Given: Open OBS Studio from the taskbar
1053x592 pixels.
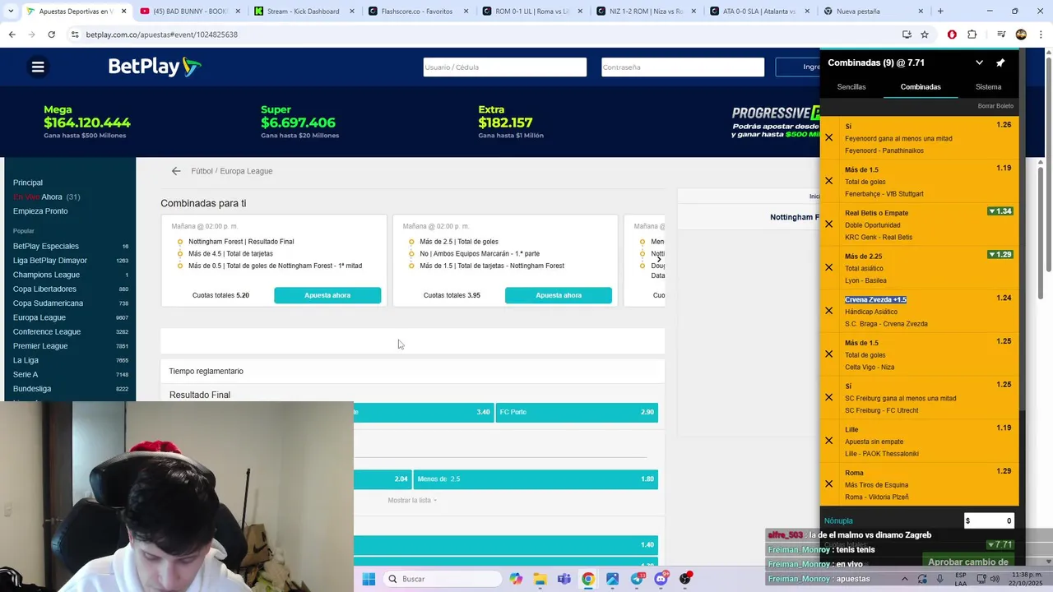Looking at the screenshot, I should pos(685,579).
